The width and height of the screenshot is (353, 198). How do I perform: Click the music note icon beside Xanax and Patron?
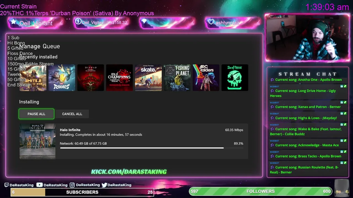pos(272,107)
